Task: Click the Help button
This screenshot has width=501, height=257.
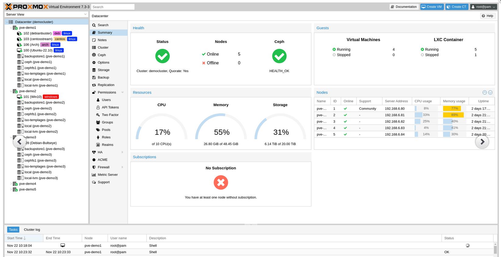Action: click(x=488, y=16)
